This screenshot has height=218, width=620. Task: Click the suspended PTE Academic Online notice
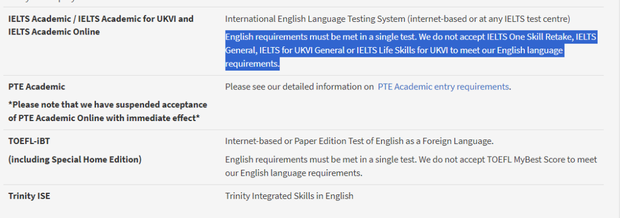pyautogui.click(x=107, y=111)
